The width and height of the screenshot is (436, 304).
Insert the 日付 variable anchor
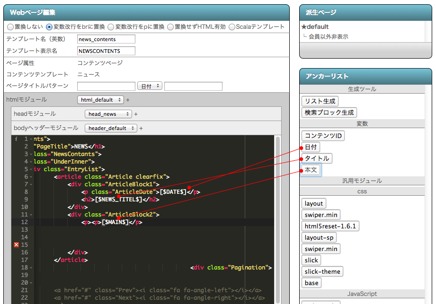(311, 147)
